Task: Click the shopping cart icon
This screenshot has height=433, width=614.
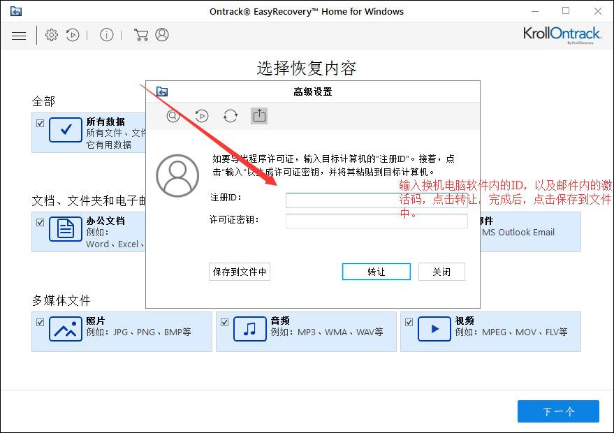Action: pos(141,35)
